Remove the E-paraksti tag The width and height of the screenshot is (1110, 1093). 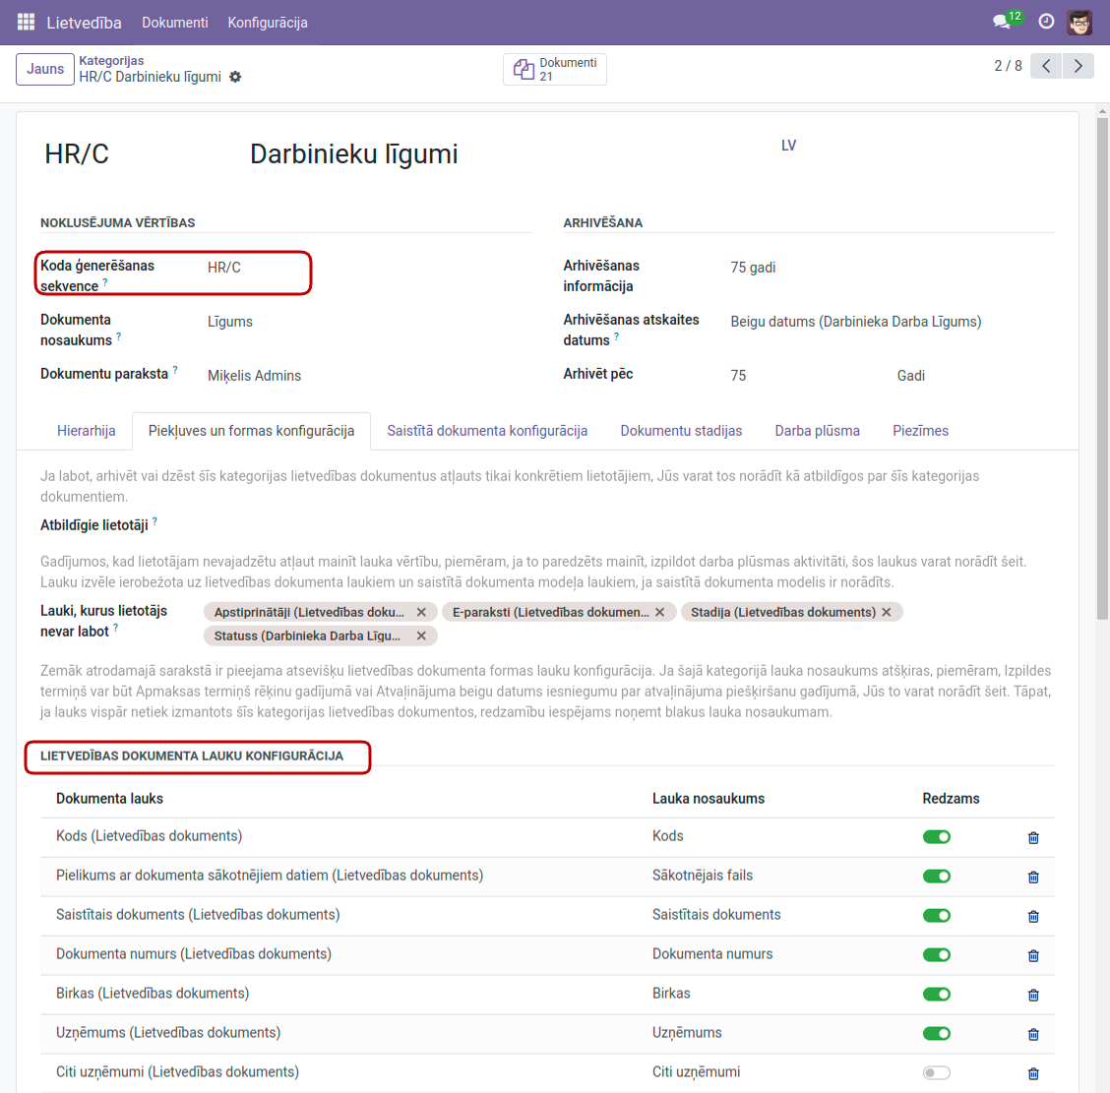(660, 612)
